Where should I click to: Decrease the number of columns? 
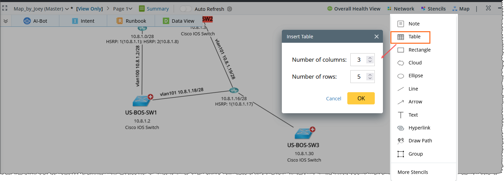(370, 62)
